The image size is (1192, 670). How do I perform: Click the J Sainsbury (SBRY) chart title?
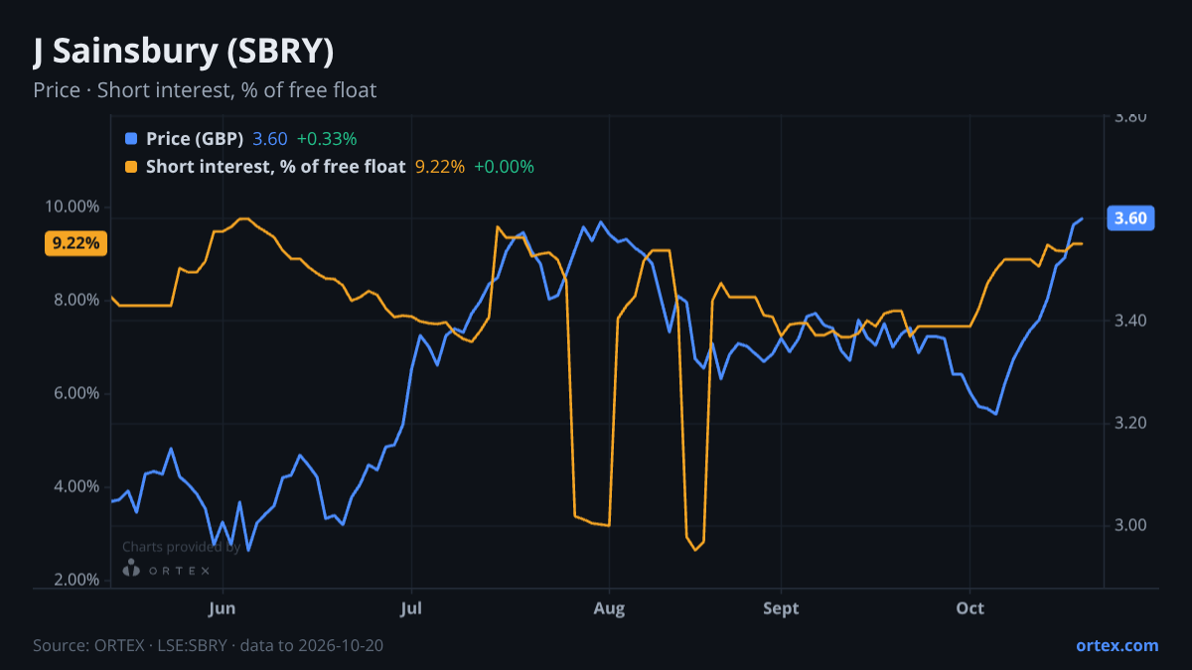pos(183,51)
